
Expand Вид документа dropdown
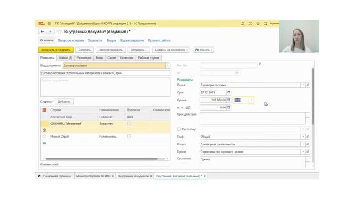coord(168,65)
